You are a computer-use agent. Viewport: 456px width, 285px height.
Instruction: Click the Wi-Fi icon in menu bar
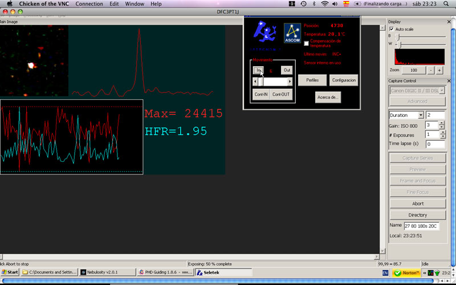tap(324, 4)
